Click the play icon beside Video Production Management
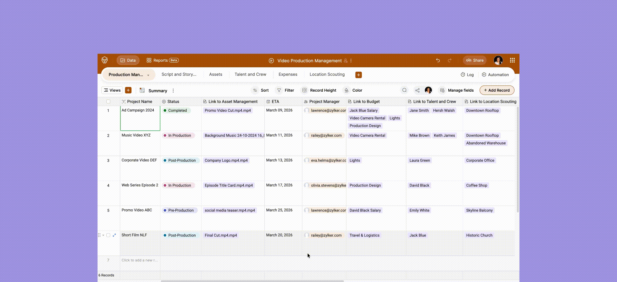The width and height of the screenshot is (617, 282). (x=271, y=61)
